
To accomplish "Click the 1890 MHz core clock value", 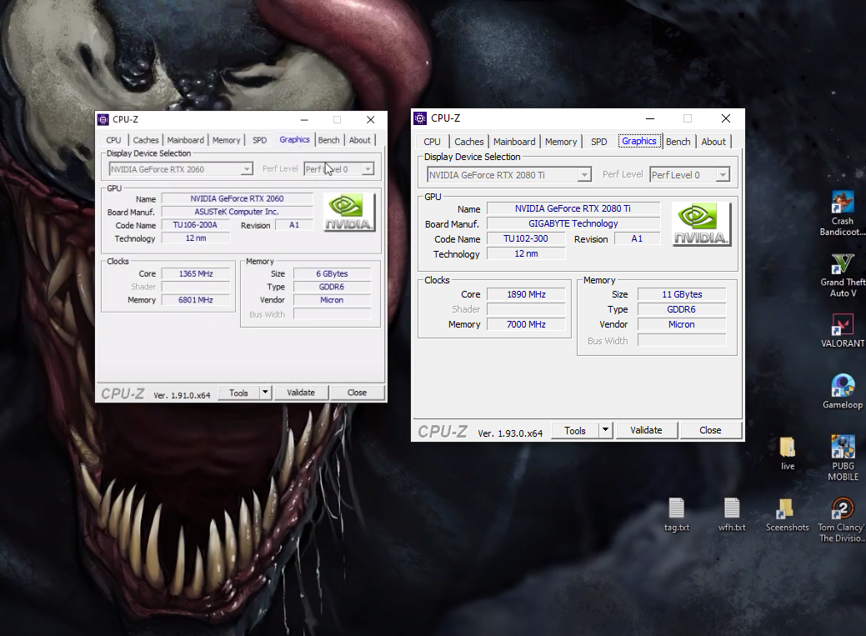I will 526,294.
